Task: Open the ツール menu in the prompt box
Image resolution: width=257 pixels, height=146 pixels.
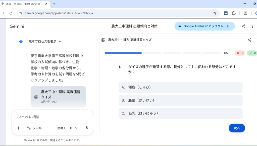Action: [x=34, y=128]
